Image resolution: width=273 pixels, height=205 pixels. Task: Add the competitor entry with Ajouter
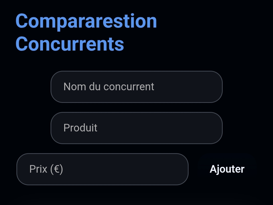click(x=227, y=169)
